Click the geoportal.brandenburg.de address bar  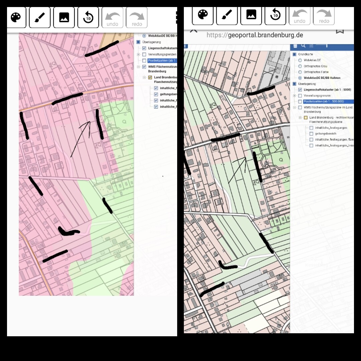pos(255,35)
